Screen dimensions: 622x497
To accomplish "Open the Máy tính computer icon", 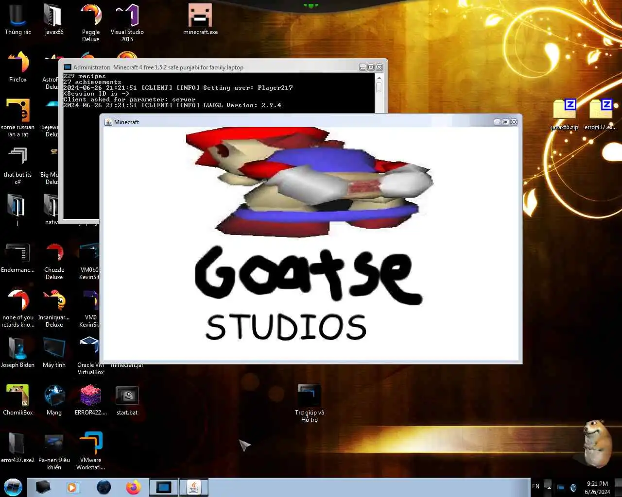I will point(54,352).
